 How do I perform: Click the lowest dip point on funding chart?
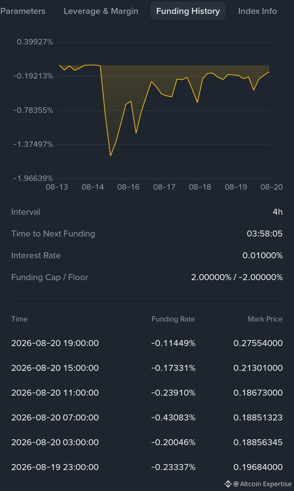pos(111,156)
